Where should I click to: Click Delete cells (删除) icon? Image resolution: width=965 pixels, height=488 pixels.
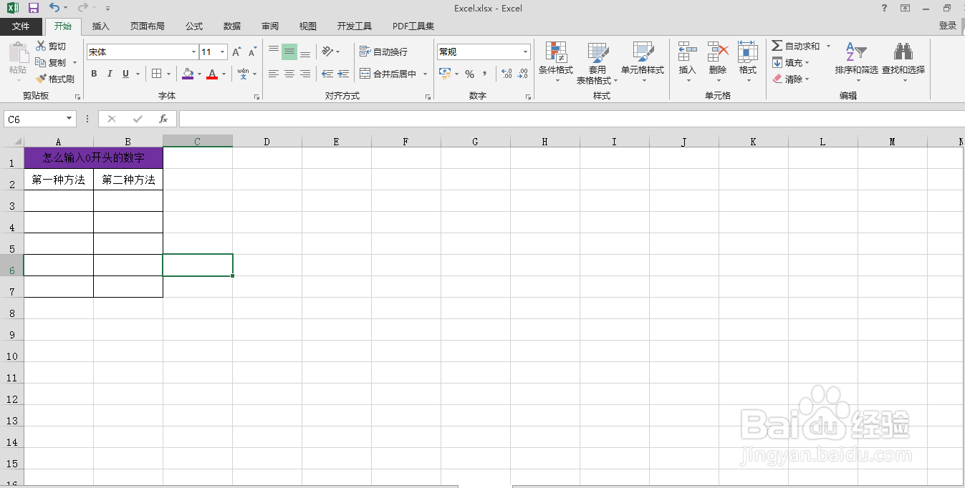718,52
